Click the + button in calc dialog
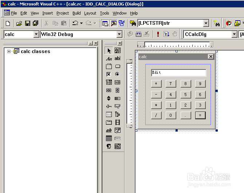 click(x=156, y=84)
